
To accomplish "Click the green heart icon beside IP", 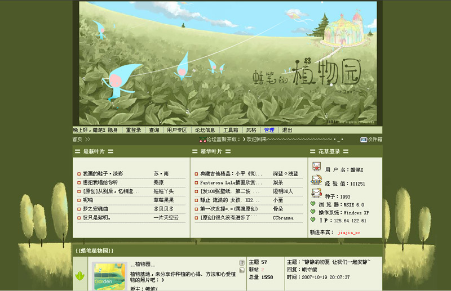I will tap(313, 220).
